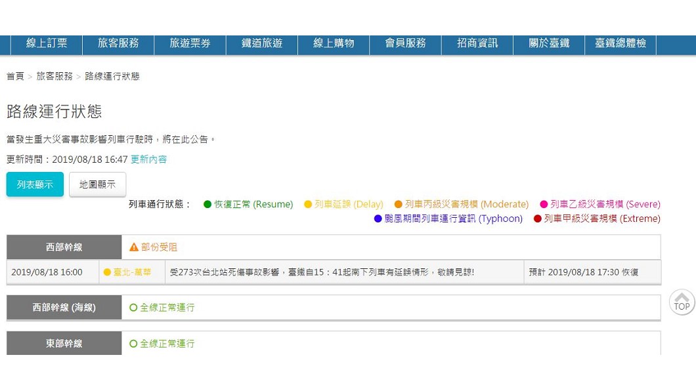Open the 線上購物 menu
The image size is (696, 391).
[x=334, y=43]
